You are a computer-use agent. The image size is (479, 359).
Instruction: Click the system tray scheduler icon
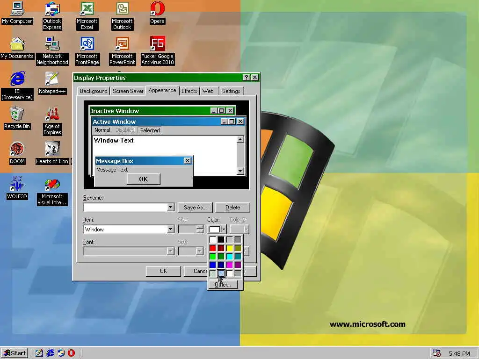click(x=436, y=353)
